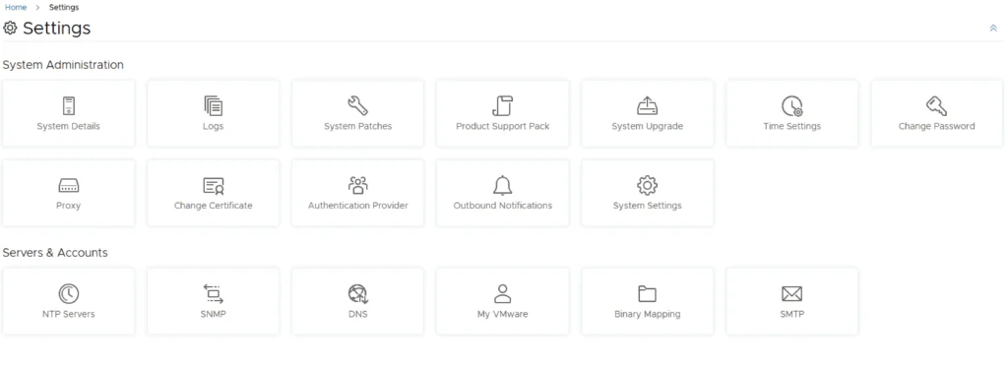Open the SMTP envelope icon

click(x=792, y=293)
